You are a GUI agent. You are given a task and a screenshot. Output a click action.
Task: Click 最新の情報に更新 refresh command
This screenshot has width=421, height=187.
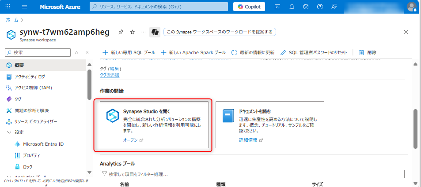point(253,52)
